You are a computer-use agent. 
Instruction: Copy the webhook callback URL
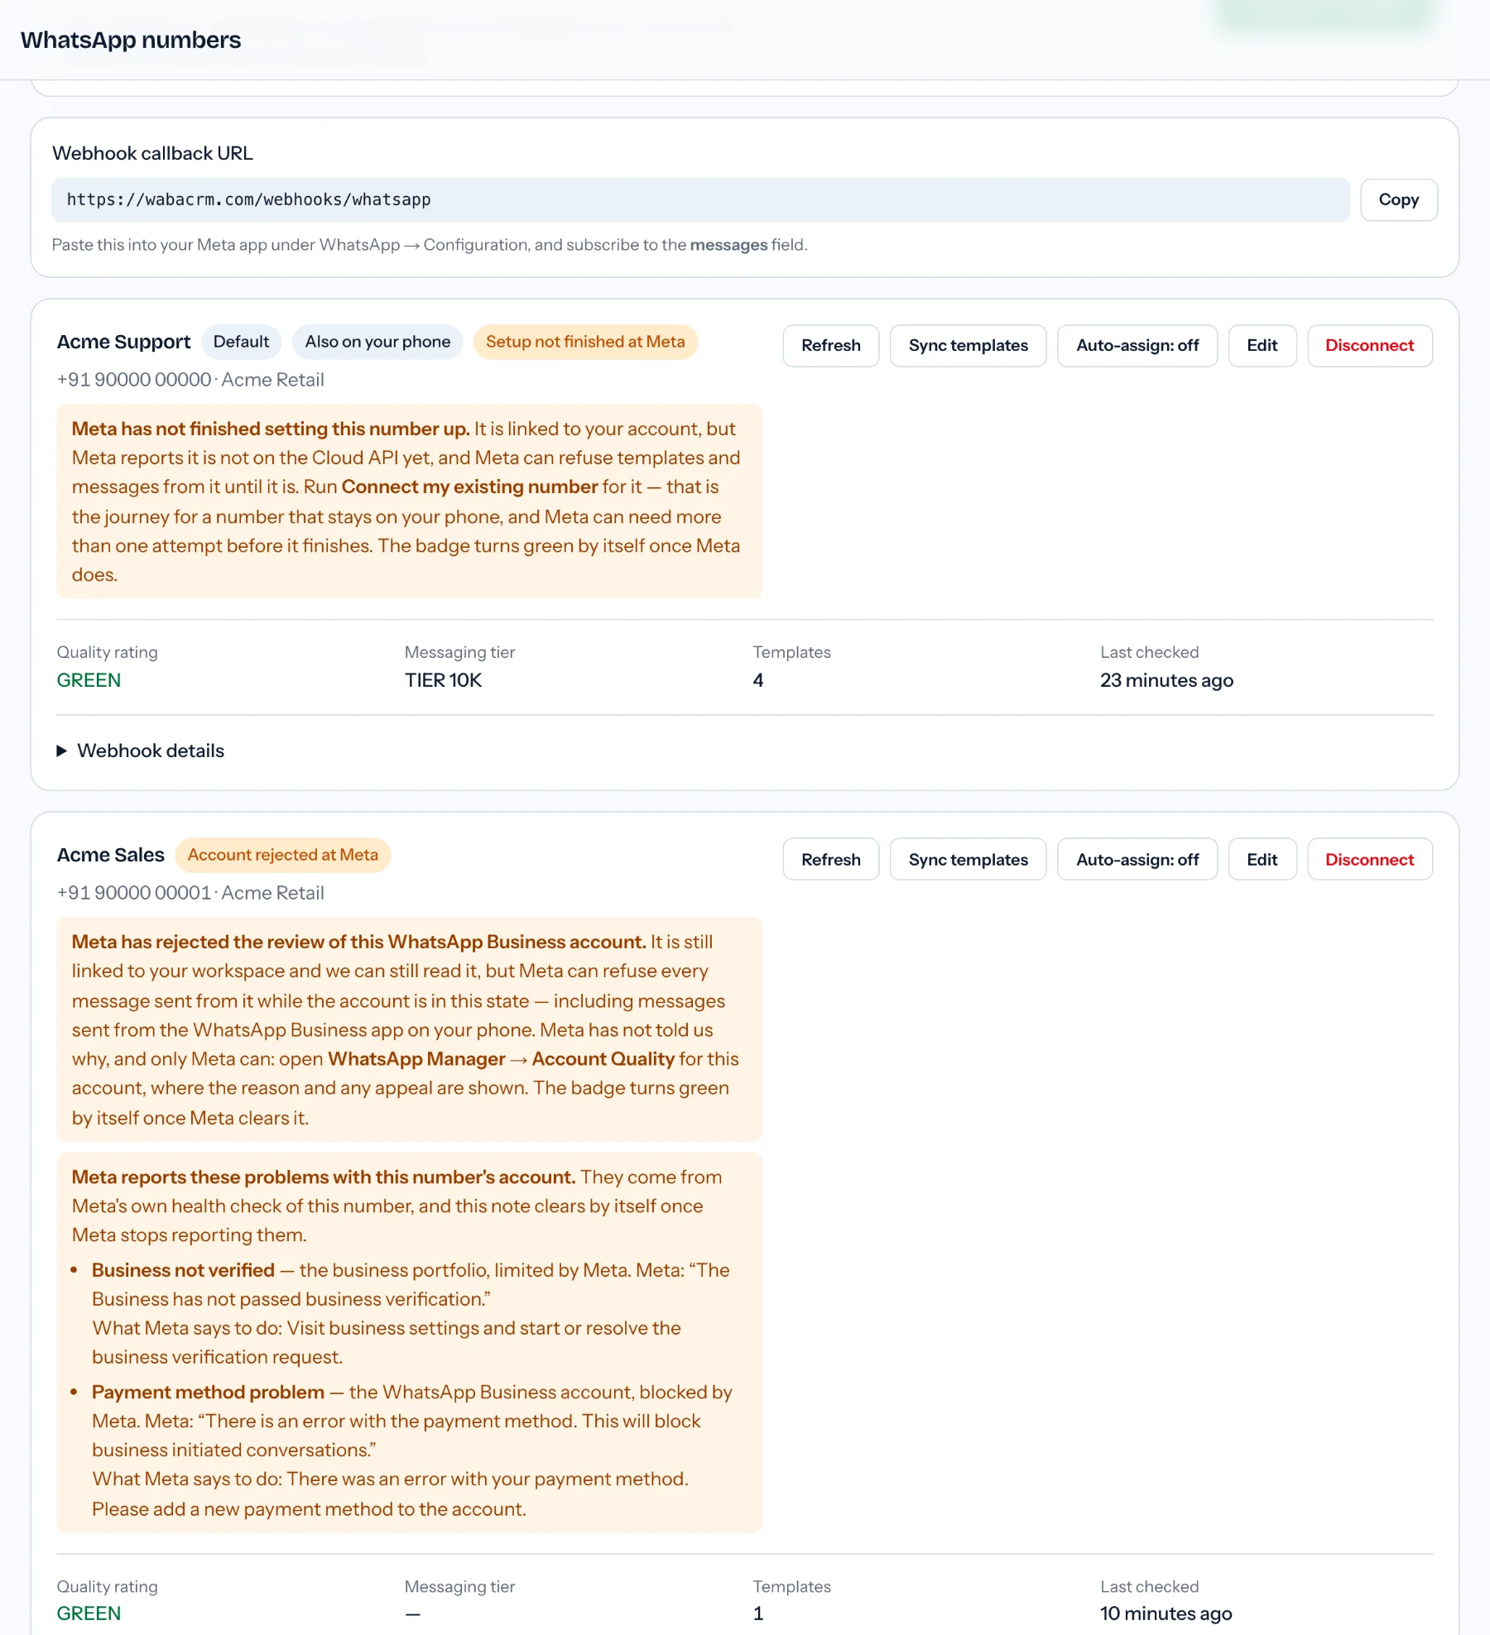point(1398,199)
